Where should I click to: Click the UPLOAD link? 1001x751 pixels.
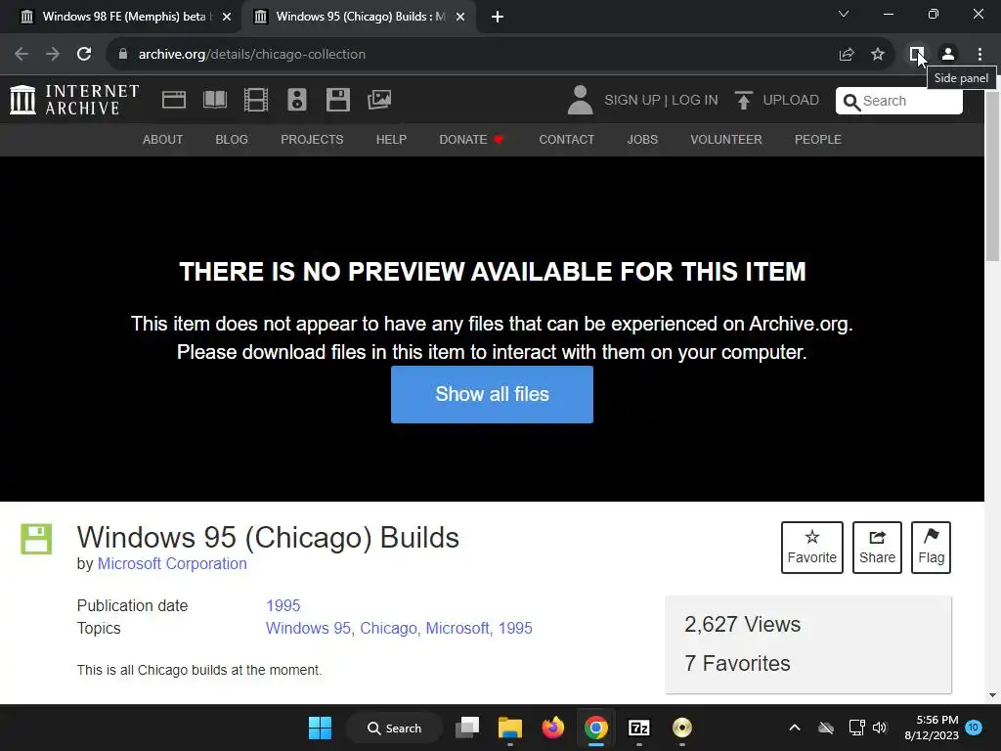click(x=791, y=101)
